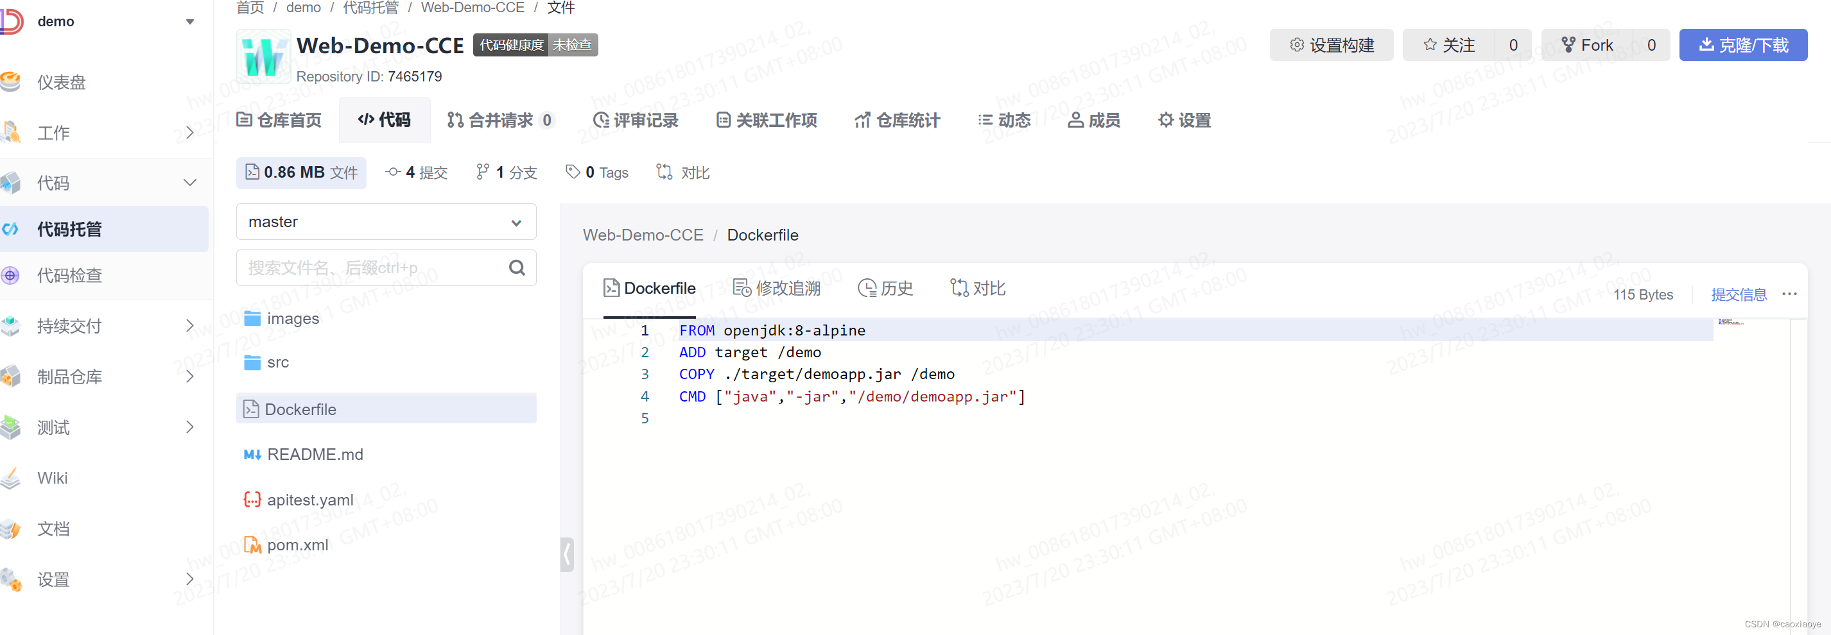Click the file search input field

point(386,267)
